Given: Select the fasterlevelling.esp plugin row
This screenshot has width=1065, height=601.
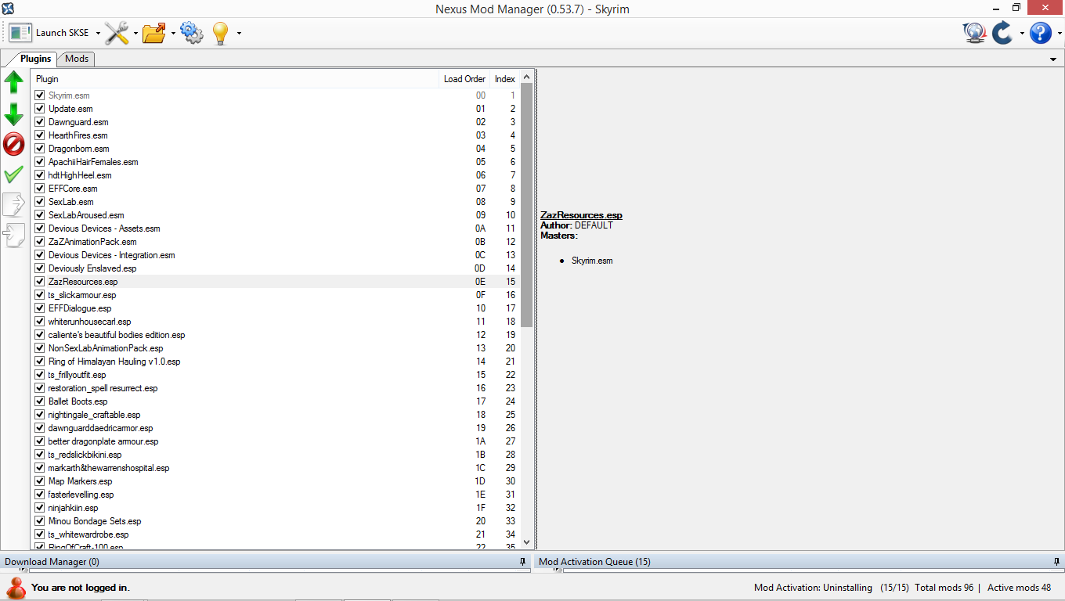Looking at the screenshot, I should 276,495.
